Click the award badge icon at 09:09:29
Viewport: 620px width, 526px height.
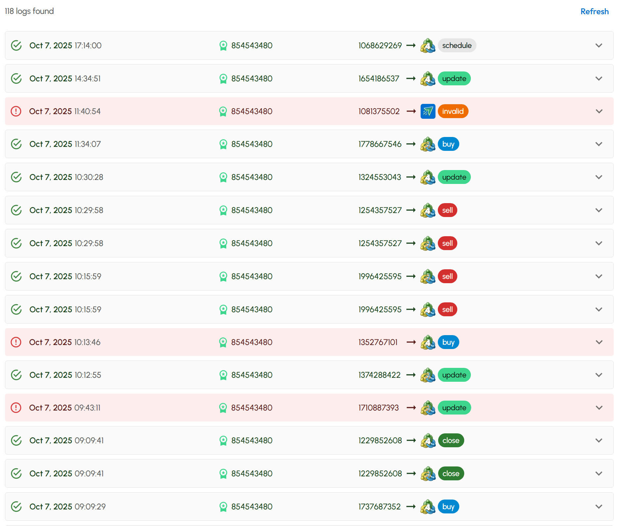tap(223, 507)
